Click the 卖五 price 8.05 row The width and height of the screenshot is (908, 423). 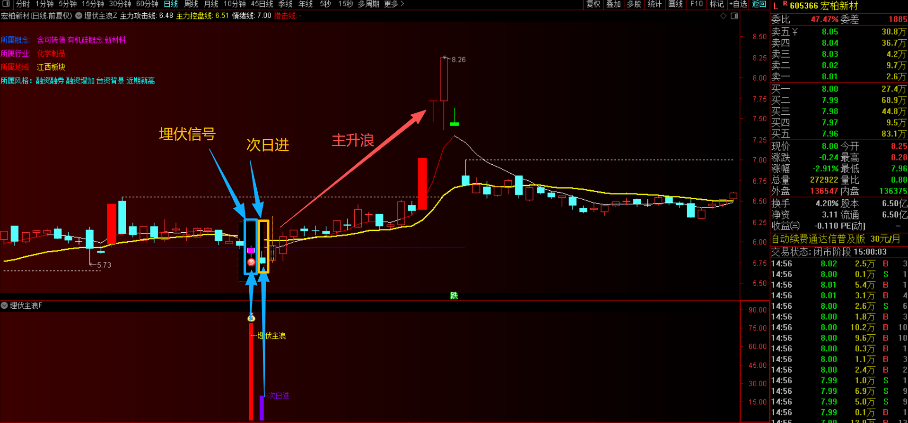(839, 32)
